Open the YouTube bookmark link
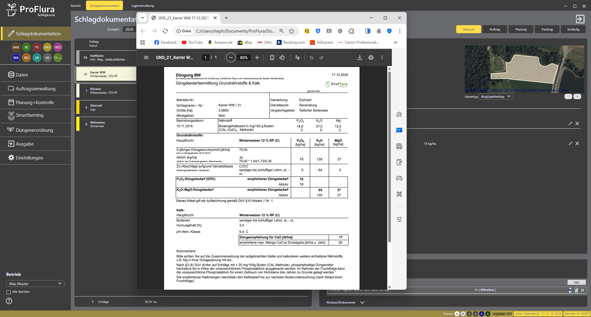Image resolution: width=591 pixels, height=317 pixels. 192,42
